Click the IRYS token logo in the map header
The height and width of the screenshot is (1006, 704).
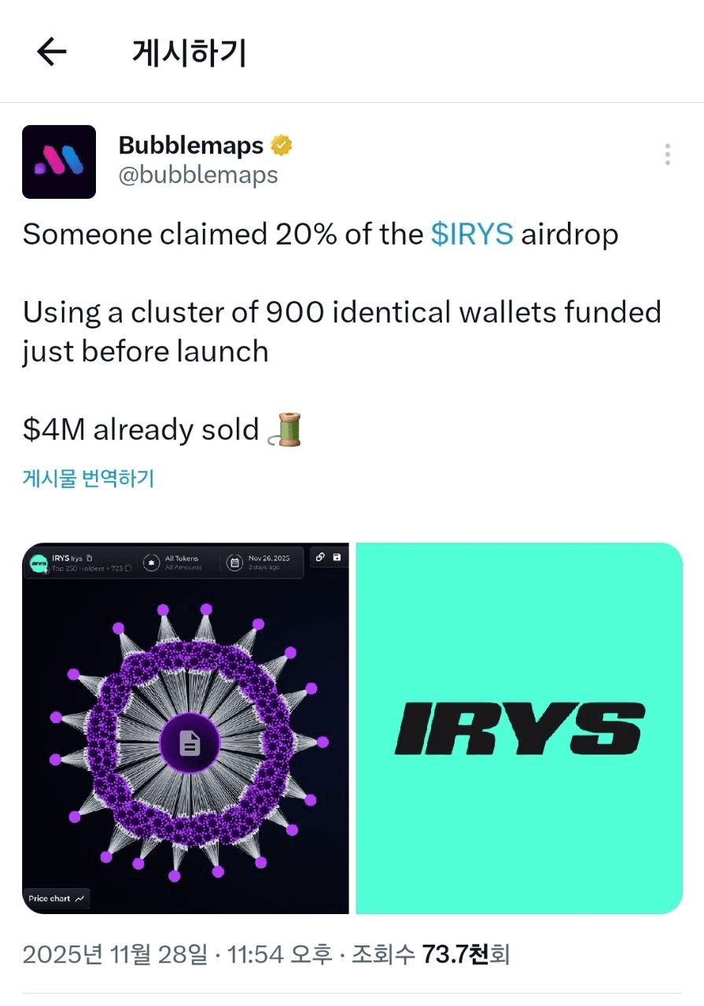coord(39,563)
